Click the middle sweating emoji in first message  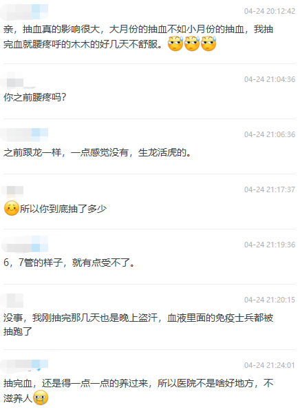pyautogui.click(x=192, y=43)
